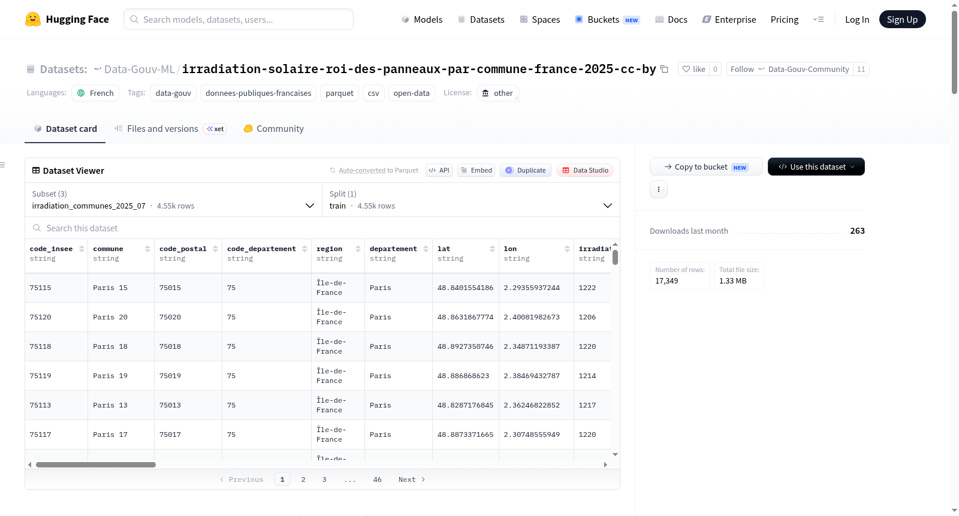
Task: Click into the Search this dataset field
Action: 322,228
